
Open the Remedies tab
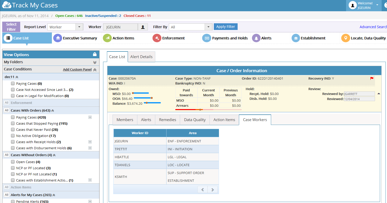168,120
